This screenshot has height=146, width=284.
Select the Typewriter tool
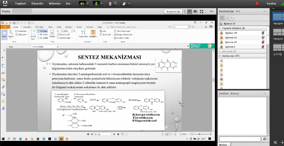click(x=83, y=34)
